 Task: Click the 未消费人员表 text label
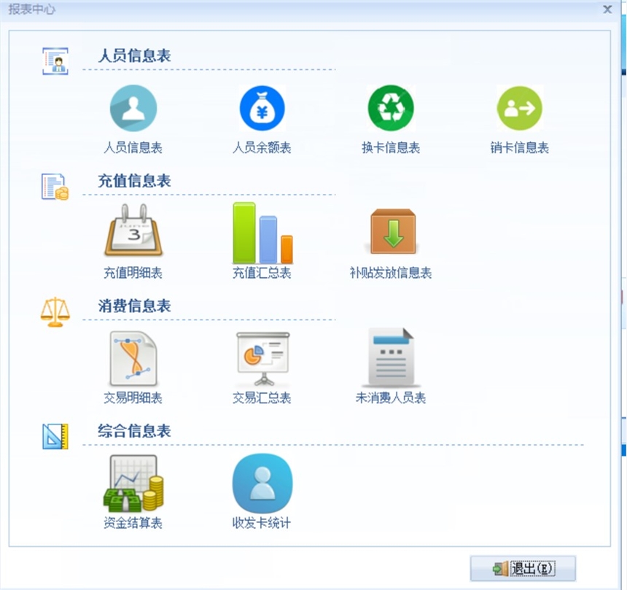click(x=391, y=398)
